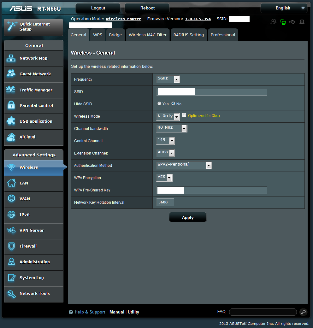Click the printer status icon in header
The width and height of the screenshot is (313, 328).
302,22
